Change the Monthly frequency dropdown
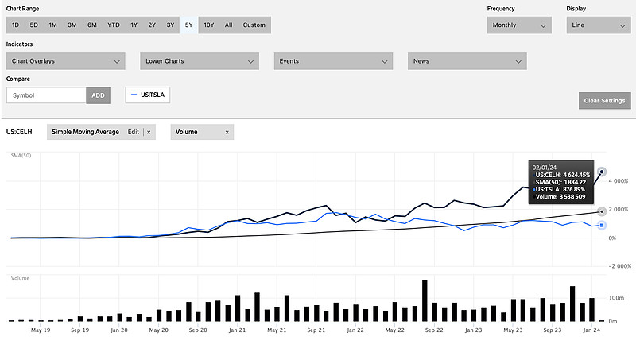Viewport: 636px width, 344px height. (x=519, y=25)
